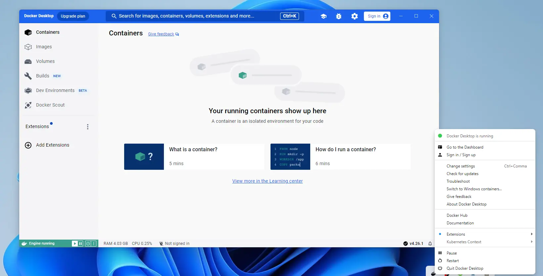Click the Add Extensions plus icon
This screenshot has height=276, width=543.
click(28, 145)
